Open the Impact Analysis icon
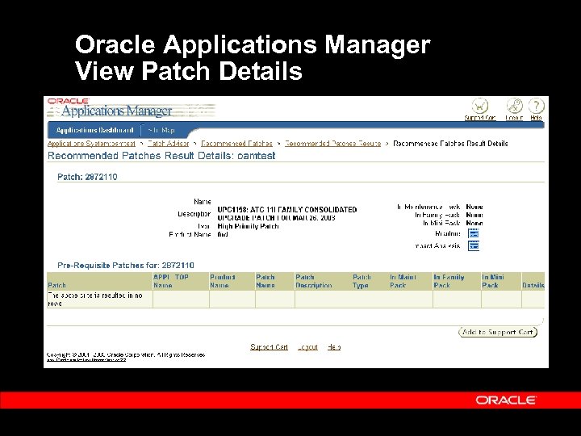Image resolution: width=581 pixels, height=436 pixels. [x=474, y=245]
